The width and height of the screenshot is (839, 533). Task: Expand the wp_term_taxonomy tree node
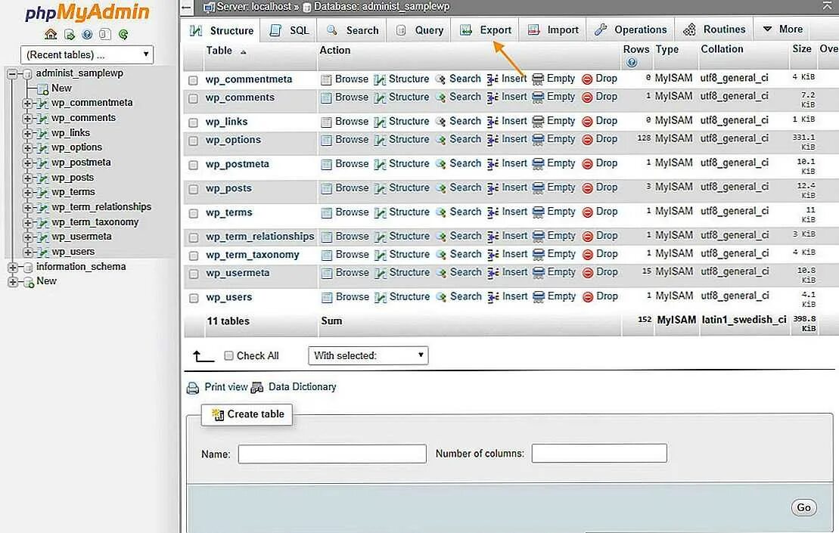pyautogui.click(x=27, y=222)
